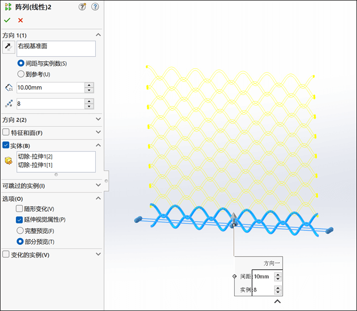Select 切除-拉伸1[1] in bodies list
The width and height of the screenshot is (357, 311).
[35, 165]
